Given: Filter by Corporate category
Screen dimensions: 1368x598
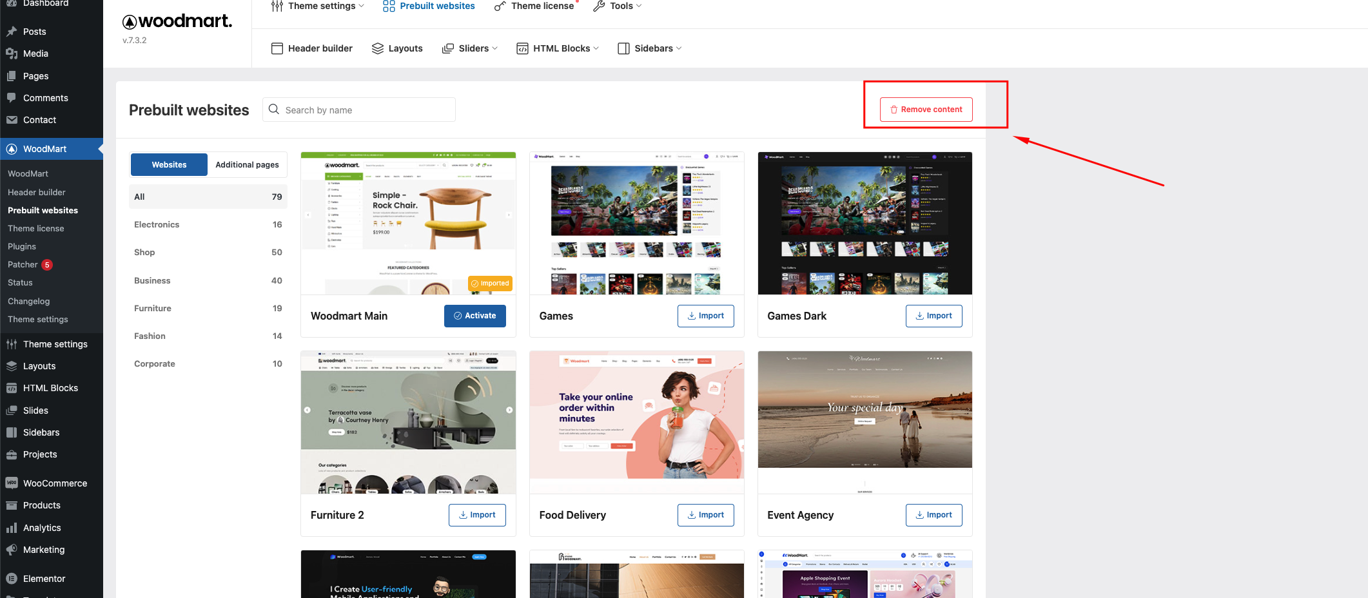Looking at the screenshot, I should click(x=208, y=363).
